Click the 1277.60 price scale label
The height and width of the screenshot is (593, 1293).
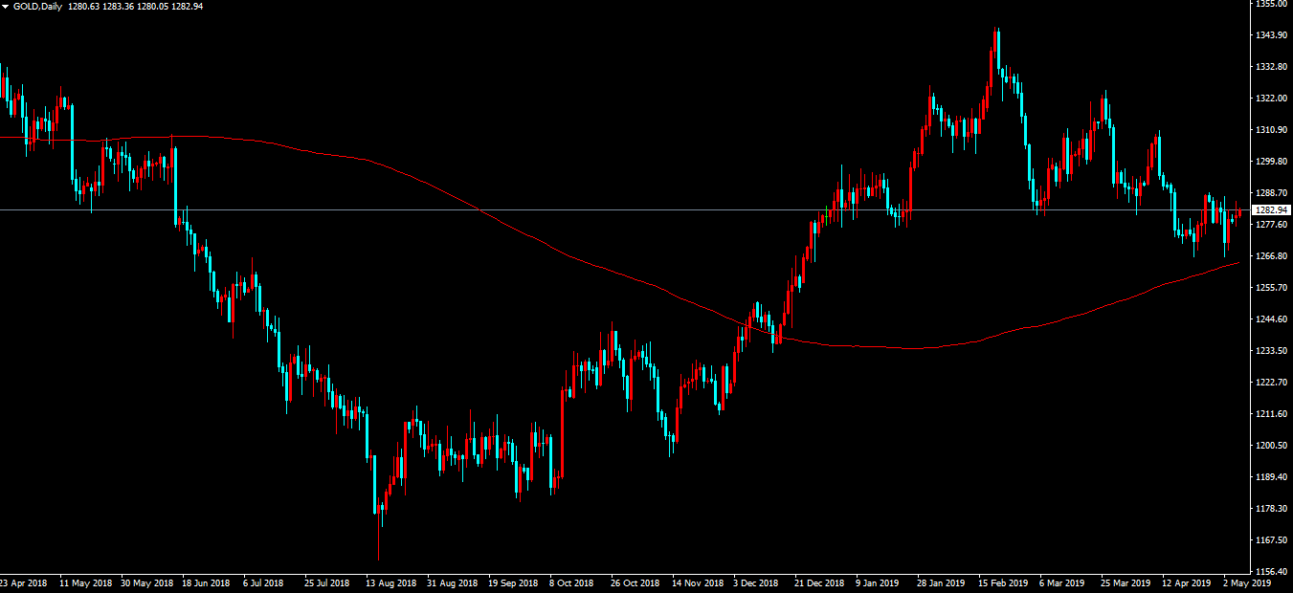[x=1273, y=224]
